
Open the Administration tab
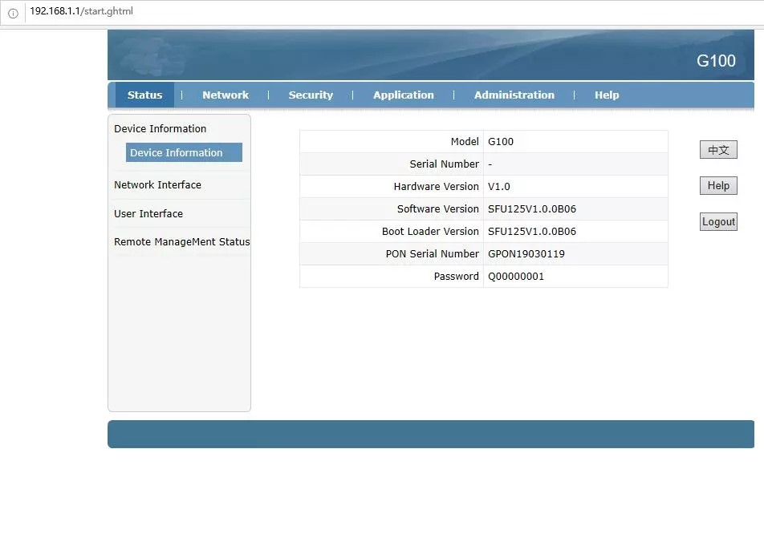pyautogui.click(x=514, y=95)
